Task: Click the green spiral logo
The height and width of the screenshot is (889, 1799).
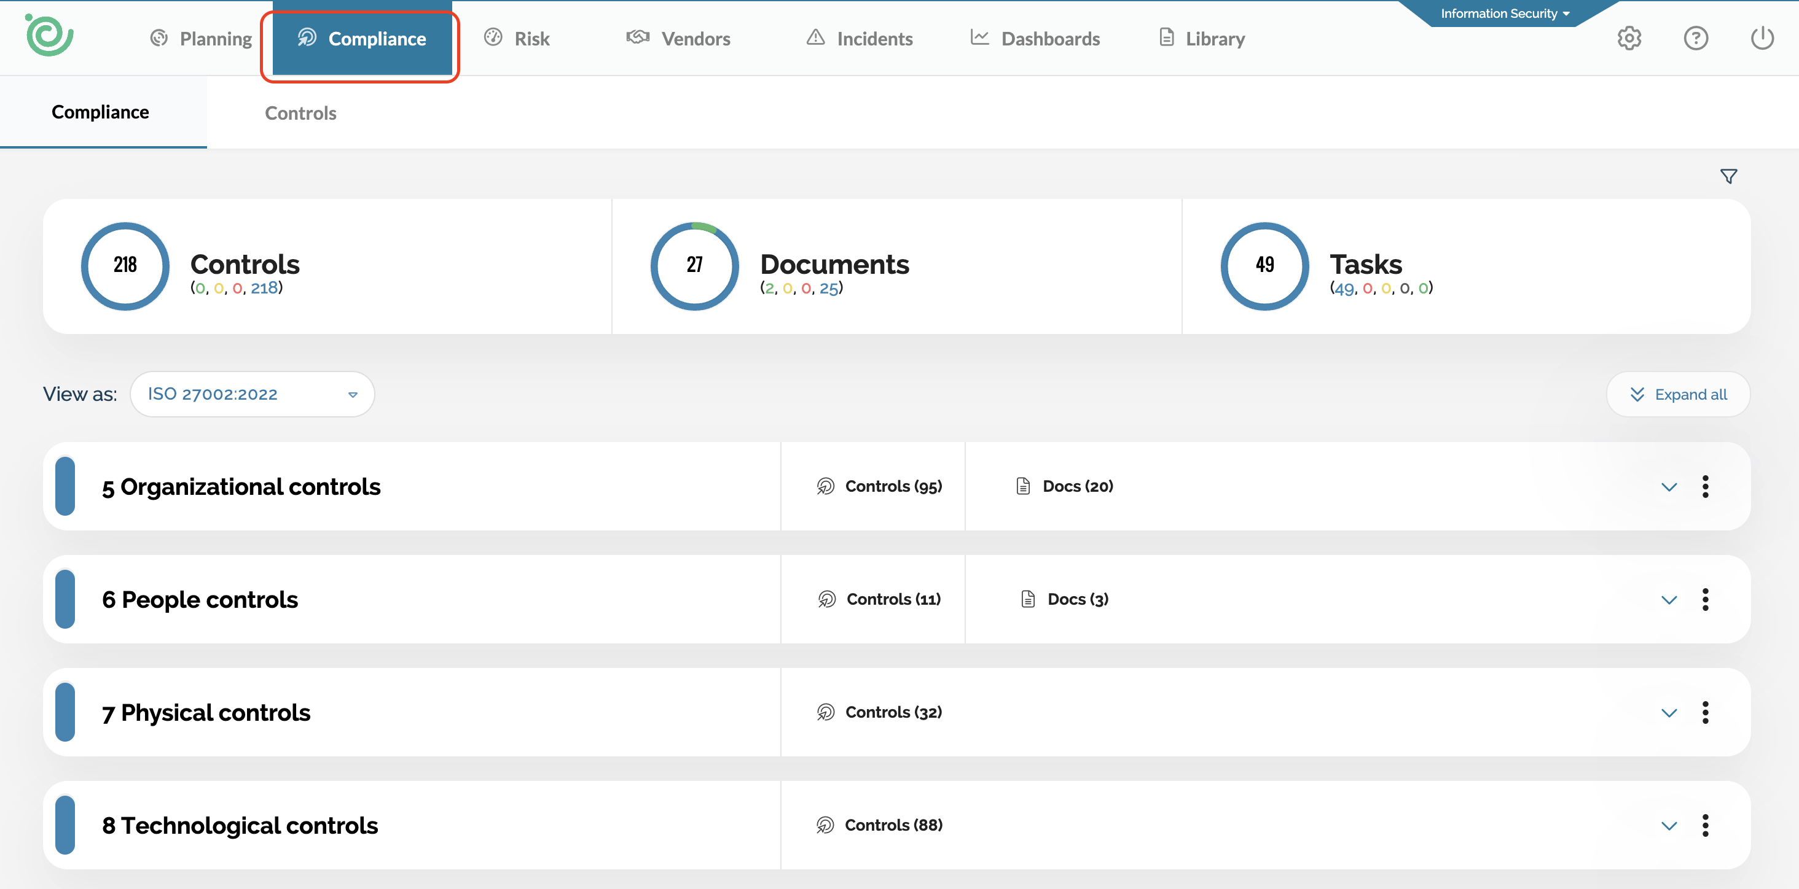Action: [x=49, y=35]
